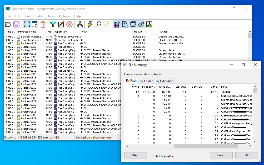This screenshot has width=264, height=165.
Task: Sort File Summary by the Write Bytes column
Action: pyautogui.click(x=165, y=87)
